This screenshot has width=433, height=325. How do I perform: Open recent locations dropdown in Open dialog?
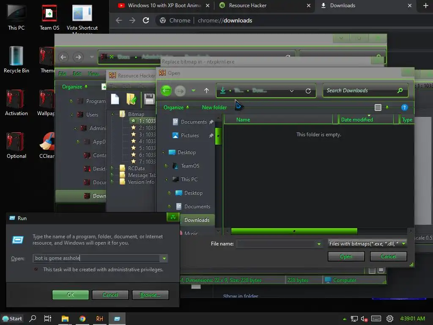click(194, 91)
